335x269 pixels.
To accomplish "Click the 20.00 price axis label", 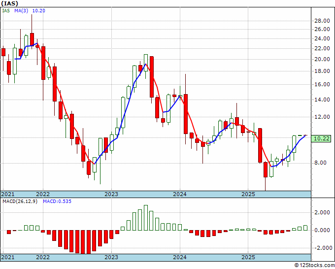I will coord(322,59).
